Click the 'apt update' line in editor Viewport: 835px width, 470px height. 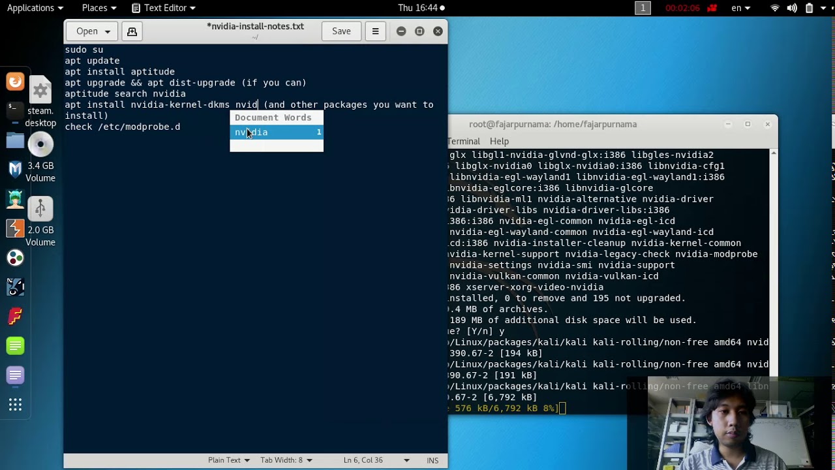click(x=92, y=61)
